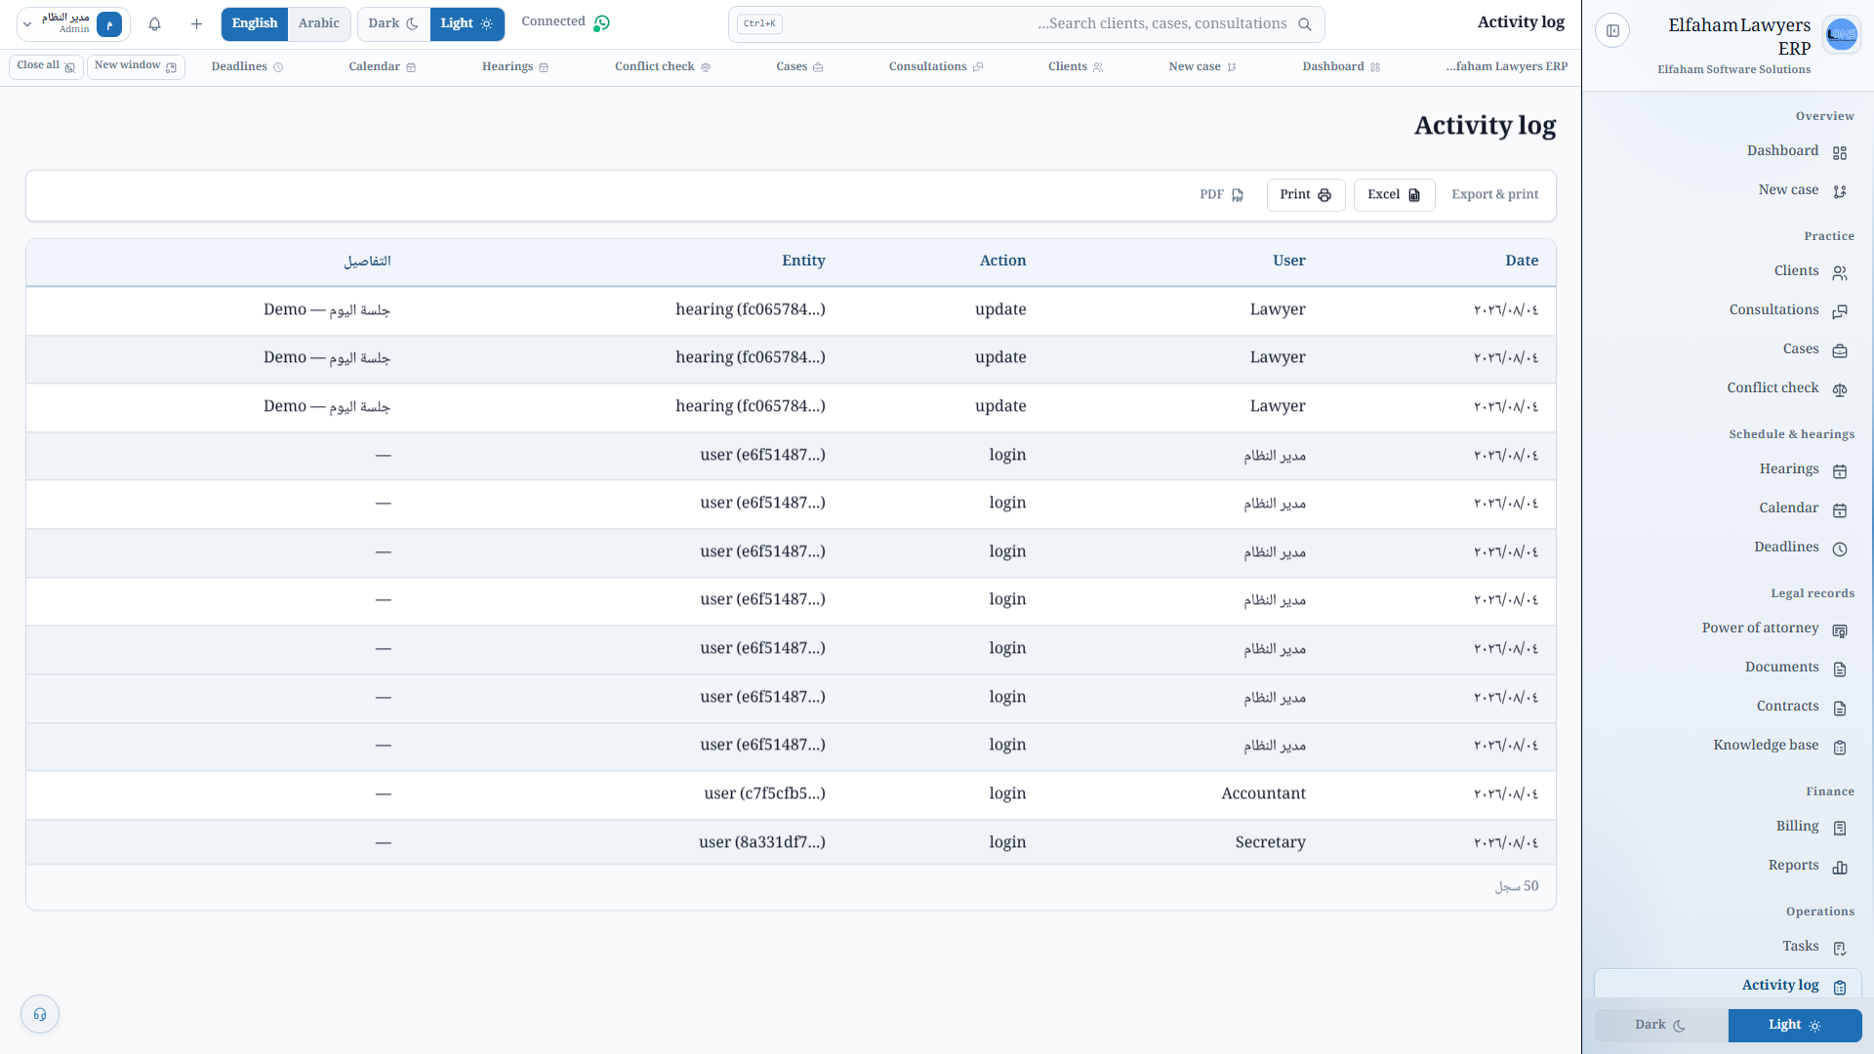Viewport: 1874px width, 1054px height.
Task: Switch language to Arabic in top bar
Action: 319,24
